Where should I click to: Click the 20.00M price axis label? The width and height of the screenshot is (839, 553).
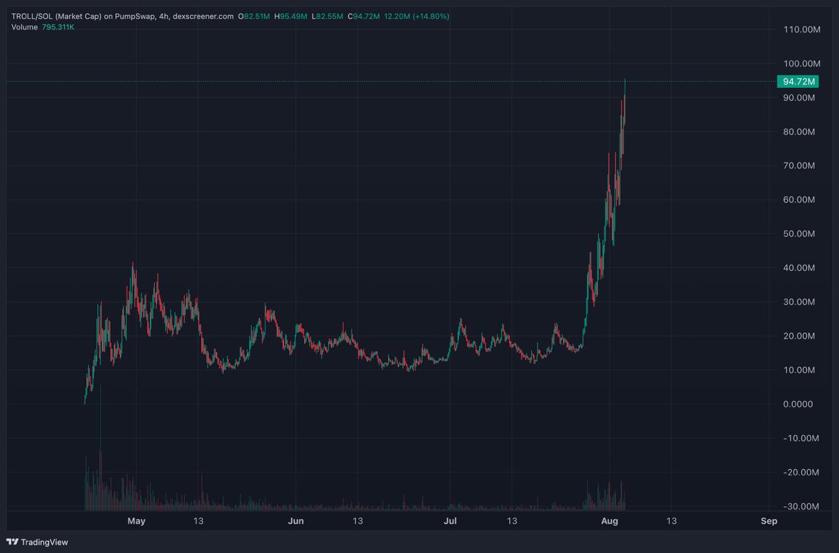[x=799, y=336]
